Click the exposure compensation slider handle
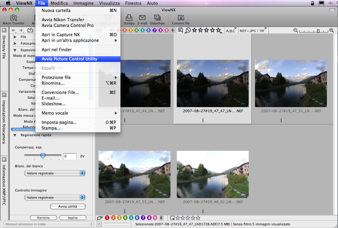Viewport: 338px width, 228px height. click(43, 155)
